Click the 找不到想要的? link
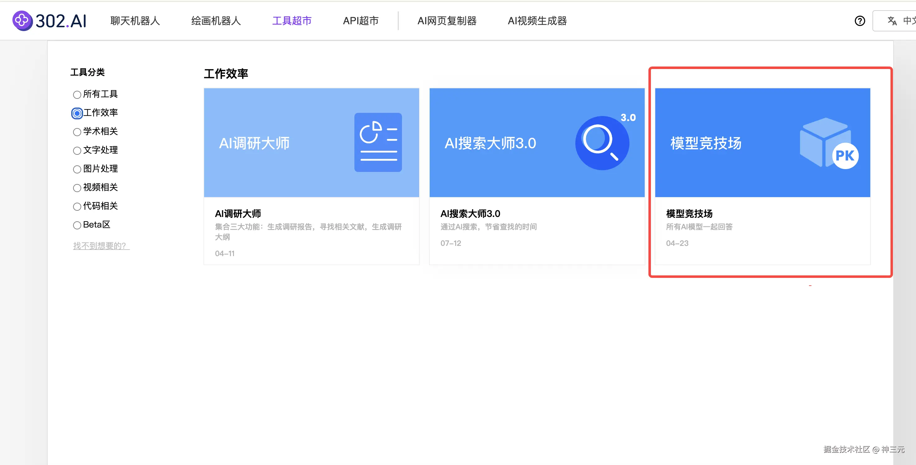916x465 pixels. click(x=101, y=246)
